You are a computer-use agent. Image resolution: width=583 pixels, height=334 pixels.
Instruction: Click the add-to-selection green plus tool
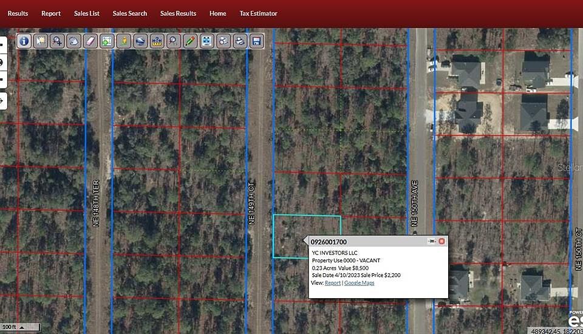click(x=107, y=41)
